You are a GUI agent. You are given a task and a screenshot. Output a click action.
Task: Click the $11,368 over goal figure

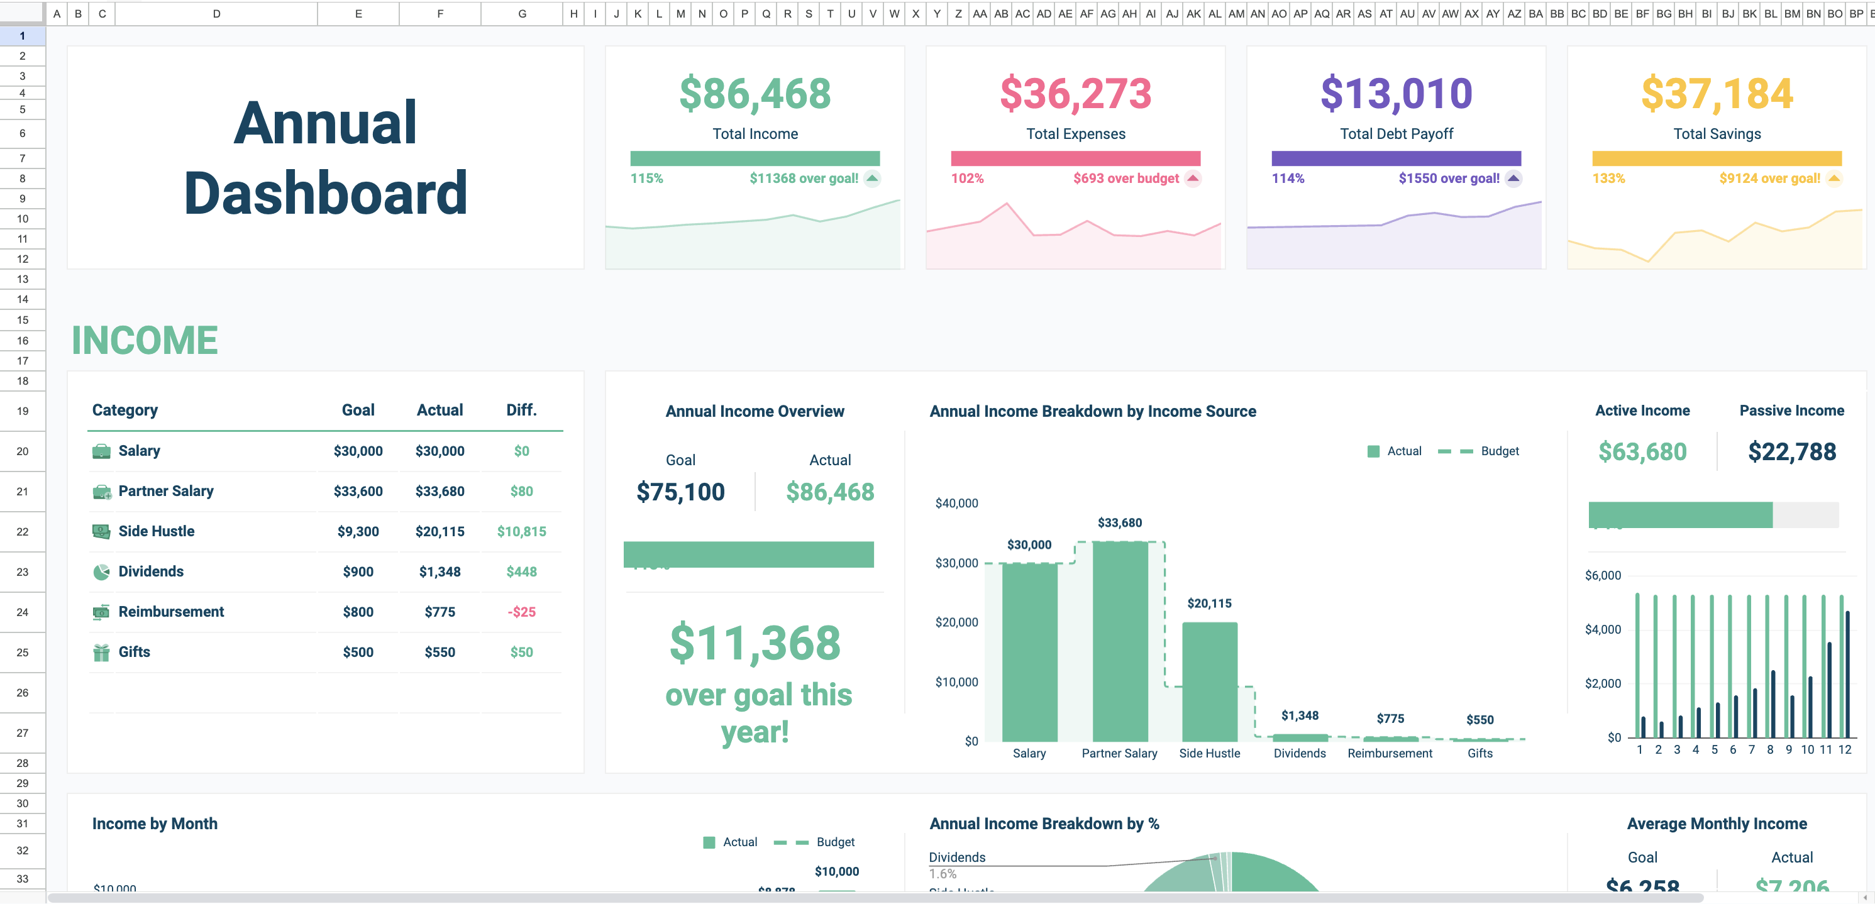[755, 642]
